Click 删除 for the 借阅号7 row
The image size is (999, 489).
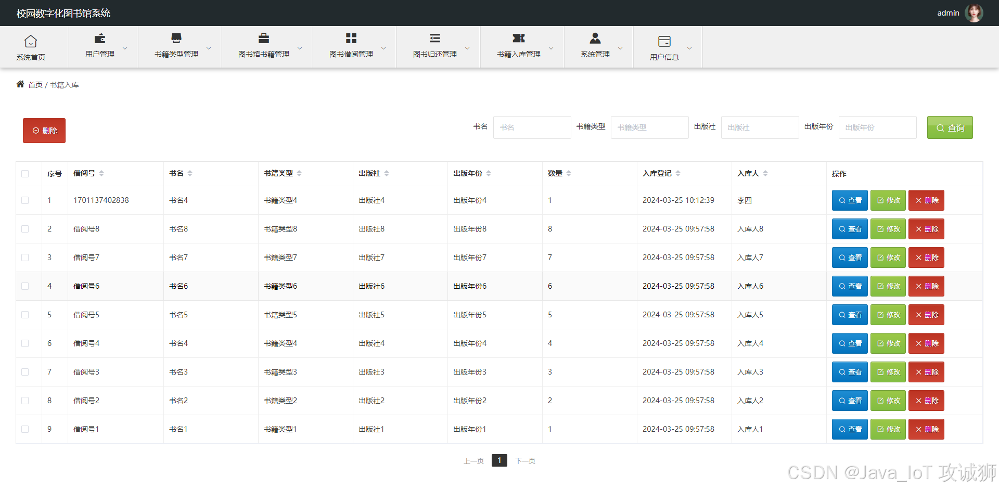point(926,258)
